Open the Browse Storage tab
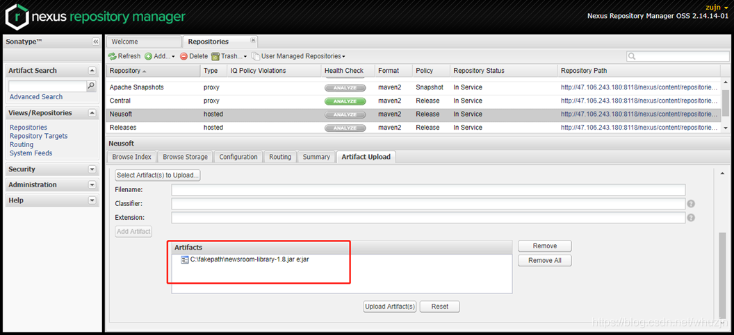This screenshot has width=734, height=335. (186, 157)
